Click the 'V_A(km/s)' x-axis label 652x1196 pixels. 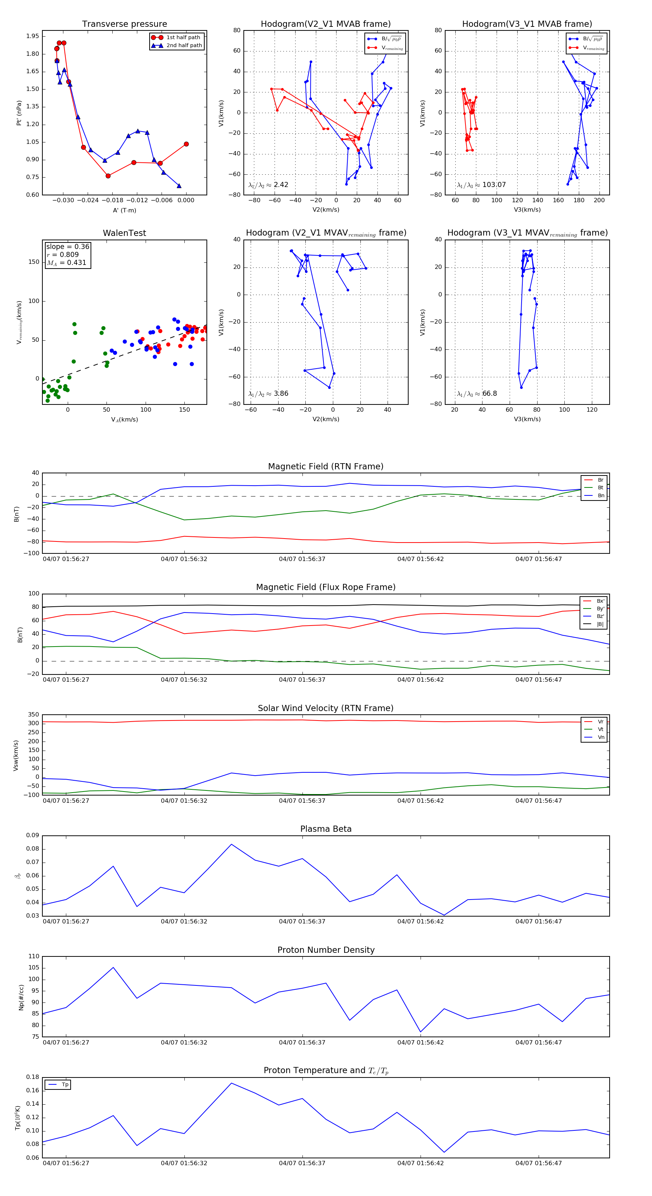click(124, 420)
